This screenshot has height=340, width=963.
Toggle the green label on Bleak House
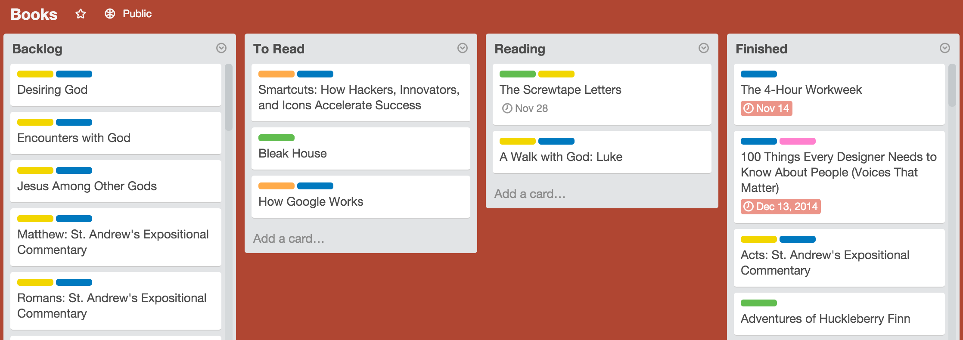pos(276,138)
